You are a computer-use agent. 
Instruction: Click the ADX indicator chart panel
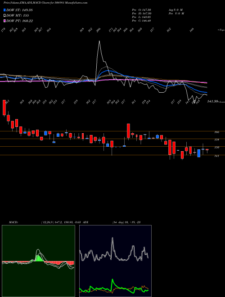[115, 261]
